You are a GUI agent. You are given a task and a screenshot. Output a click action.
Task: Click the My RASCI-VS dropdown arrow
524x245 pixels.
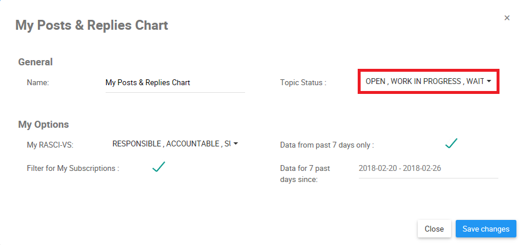coord(236,143)
